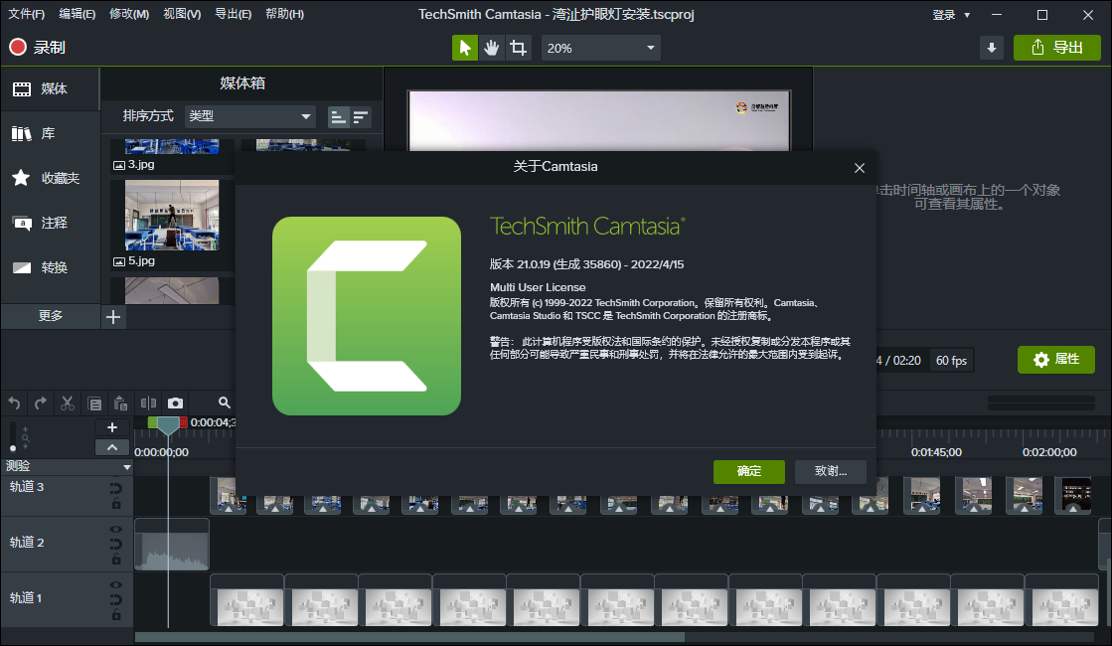
Task: Click the 3.jpg file name label
Action: (x=141, y=165)
